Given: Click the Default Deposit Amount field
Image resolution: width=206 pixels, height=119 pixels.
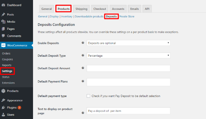Looking at the screenshot, I should (x=129, y=68).
